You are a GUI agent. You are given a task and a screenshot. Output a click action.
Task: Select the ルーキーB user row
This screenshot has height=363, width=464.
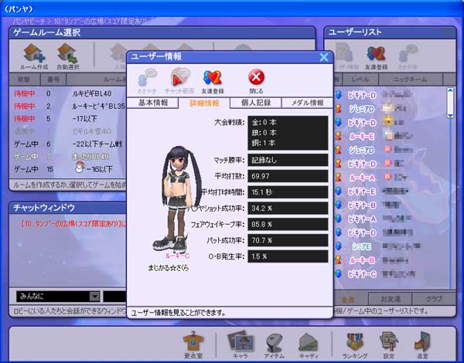tap(391, 260)
